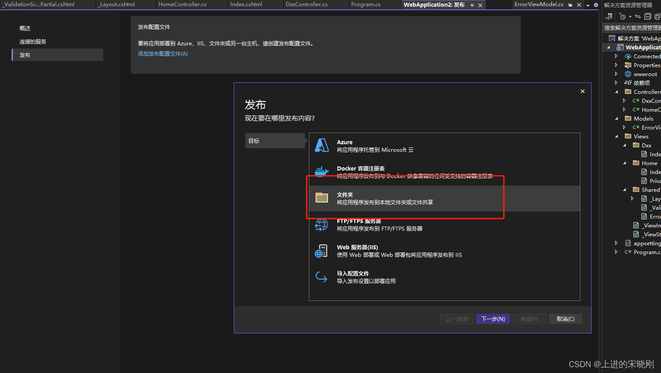Click the appsettings JSON file icon
This screenshot has height=373, width=661.
pos(628,243)
